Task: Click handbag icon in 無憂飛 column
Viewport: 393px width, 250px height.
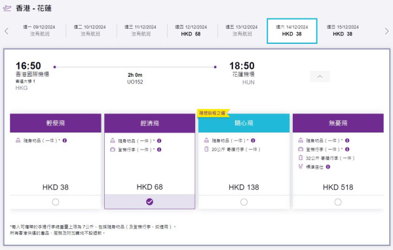Action: pos(301,140)
